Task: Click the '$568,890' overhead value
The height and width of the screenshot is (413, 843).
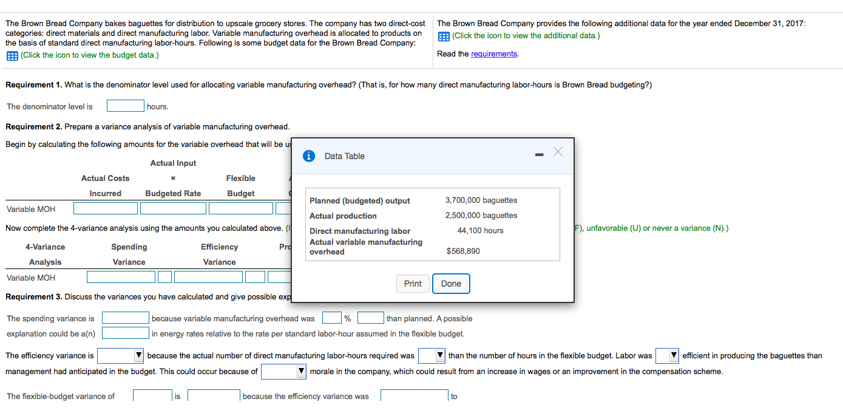Action: (463, 251)
